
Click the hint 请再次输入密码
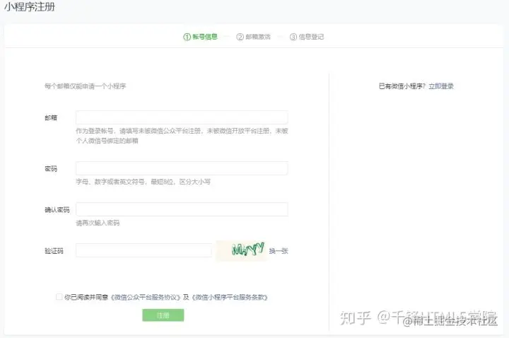click(x=98, y=223)
